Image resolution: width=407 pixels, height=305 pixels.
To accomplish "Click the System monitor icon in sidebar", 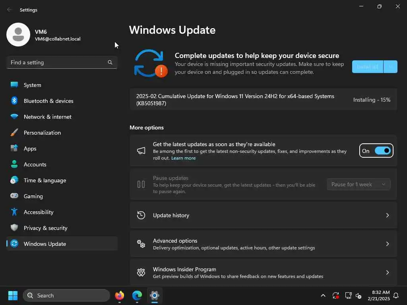I will pos(14,85).
